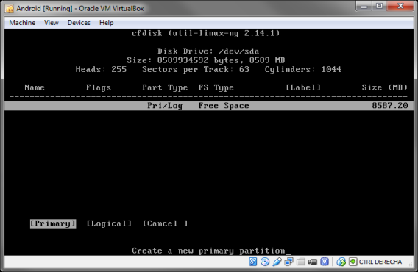Image resolution: width=418 pixels, height=272 pixels.
Task: Click the Part Type column header
Action: [x=165, y=87]
